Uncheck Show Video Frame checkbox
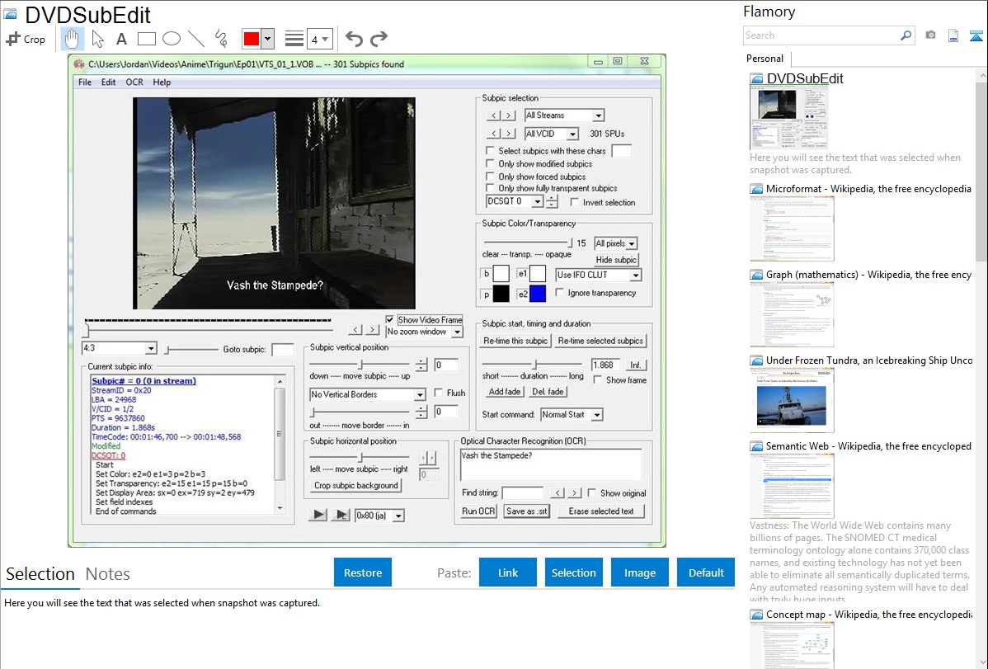The image size is (988, 669). (391, 320)
